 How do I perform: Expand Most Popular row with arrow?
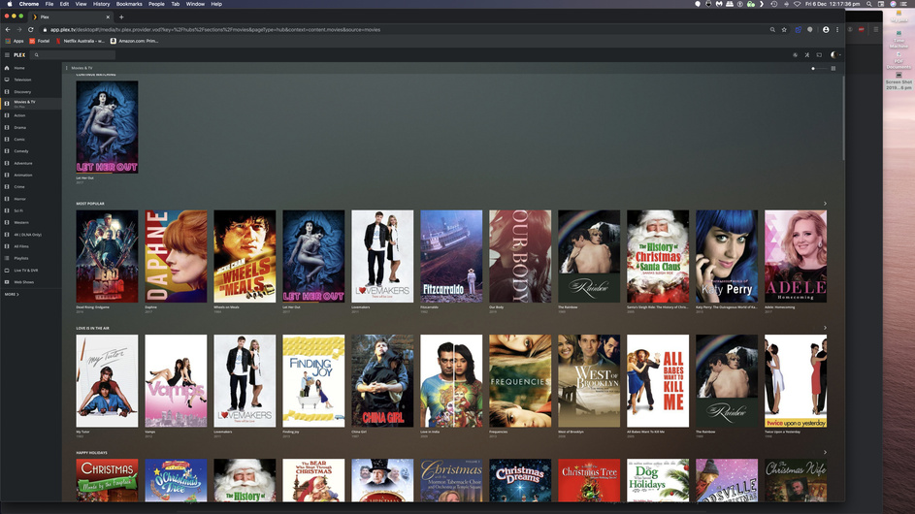point(825,204)
